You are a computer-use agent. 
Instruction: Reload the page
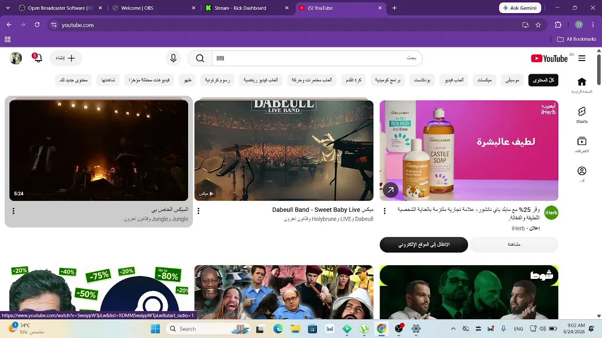(37, 25)
